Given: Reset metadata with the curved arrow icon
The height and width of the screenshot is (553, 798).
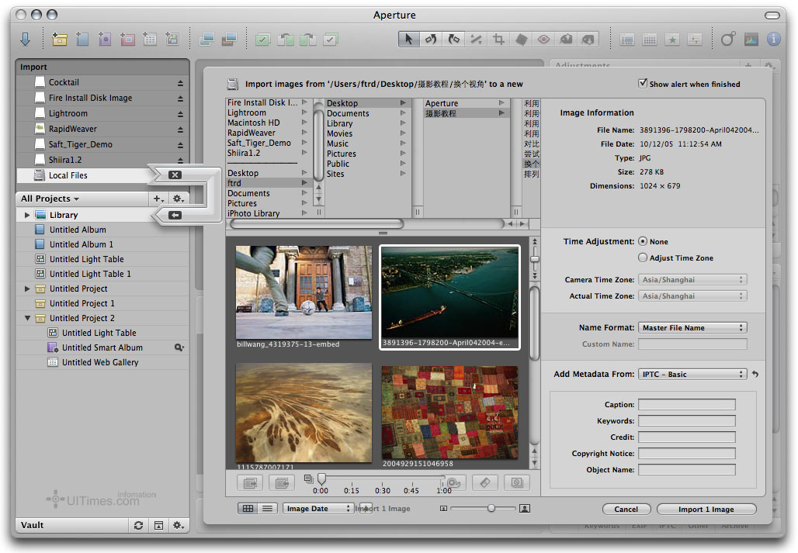Looking at the screenshot, I should 755,374.
